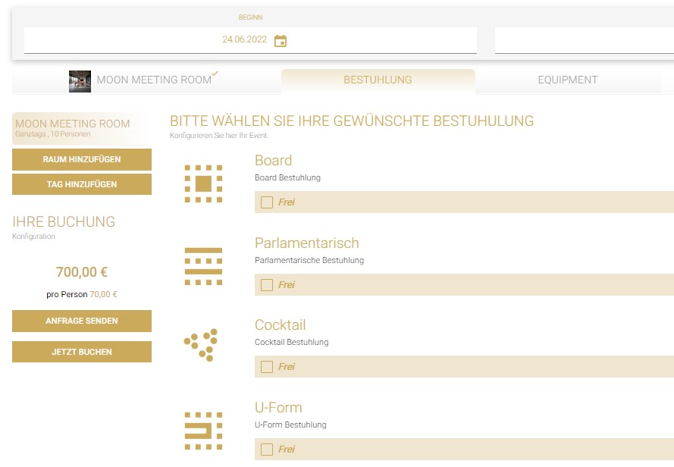Image resolution: width=674 pixels, height=467 pixels.
Task: Tick the Frei checkbox under Board
Action: point(267,202)
